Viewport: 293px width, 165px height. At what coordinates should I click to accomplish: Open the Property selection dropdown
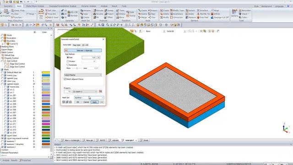[85, 92]
